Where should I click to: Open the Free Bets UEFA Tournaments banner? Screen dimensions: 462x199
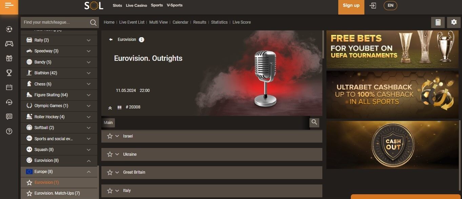coord(393,49)
